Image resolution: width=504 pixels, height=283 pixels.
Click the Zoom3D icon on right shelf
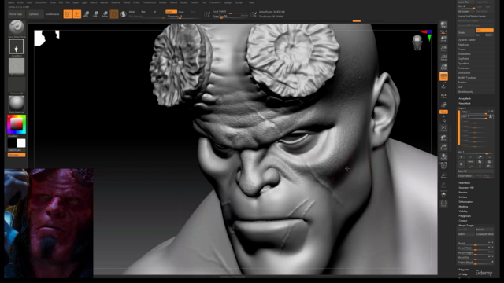(443, 147)
